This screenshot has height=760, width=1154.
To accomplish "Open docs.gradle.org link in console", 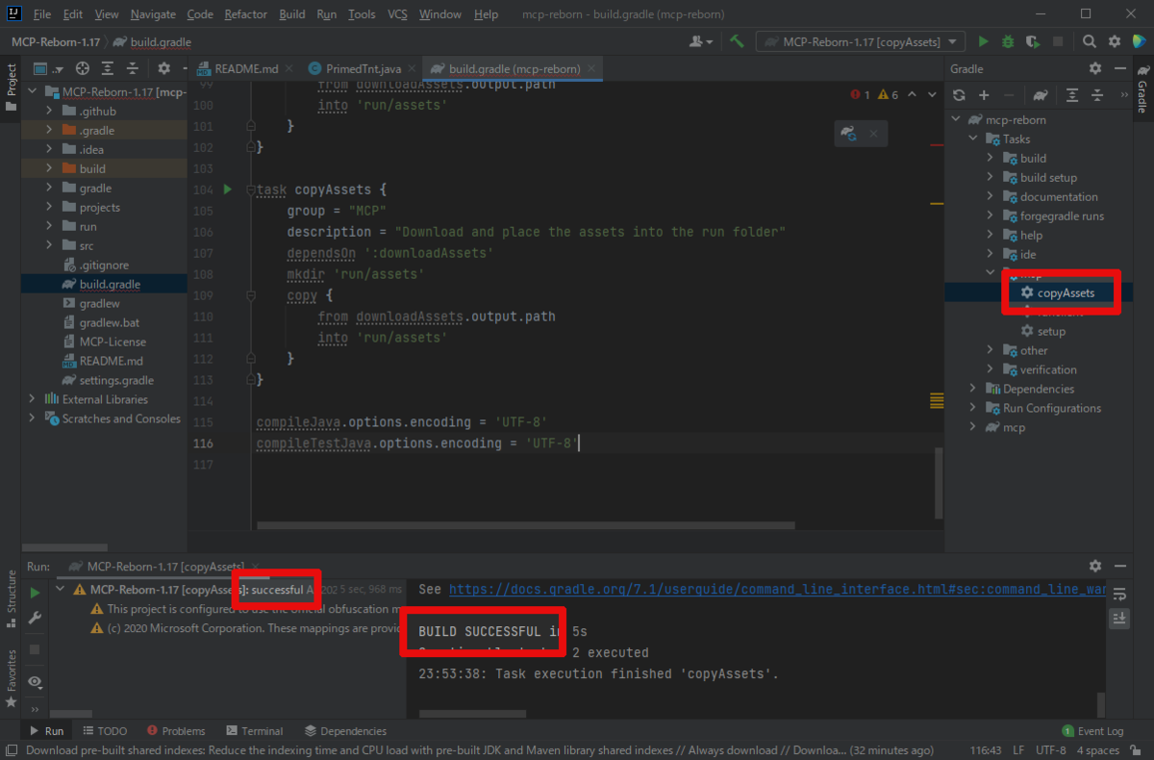I will [x=777, y=589].
